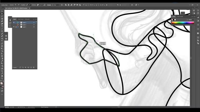200x112 pixels.
Task: Select the Paintbrush tool
Action: [2, 34]
